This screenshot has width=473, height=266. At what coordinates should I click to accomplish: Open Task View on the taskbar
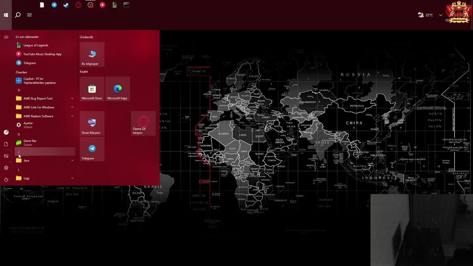pos(29,15)
